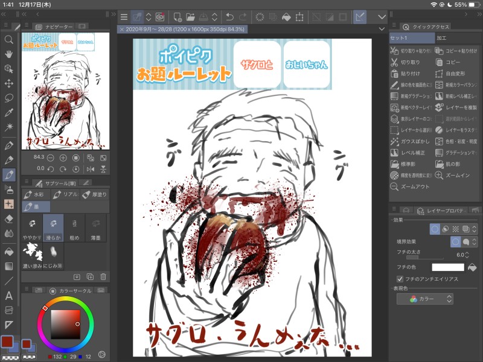The height and width of the screenshot is (362, 483).
Task: Select the Text tool
Action: coord(9,296)
